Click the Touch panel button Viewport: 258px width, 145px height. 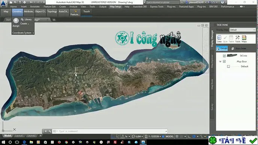tap(87, 12)
